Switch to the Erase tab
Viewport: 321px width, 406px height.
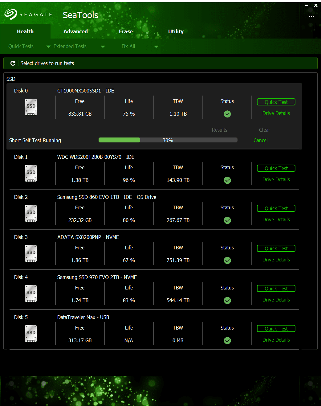tap(126, 31)
